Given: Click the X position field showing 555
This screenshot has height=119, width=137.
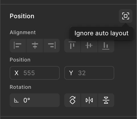Looking at the screenshot, I should coord(35,73).
